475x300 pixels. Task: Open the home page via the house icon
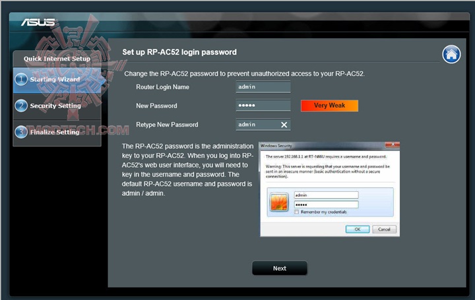point(451,55)
